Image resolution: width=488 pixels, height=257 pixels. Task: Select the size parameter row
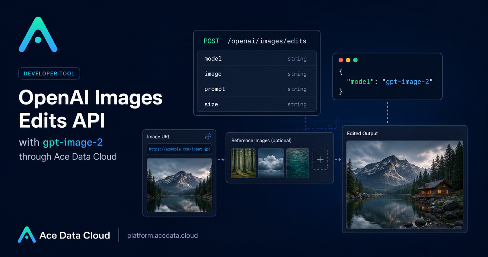257,104
